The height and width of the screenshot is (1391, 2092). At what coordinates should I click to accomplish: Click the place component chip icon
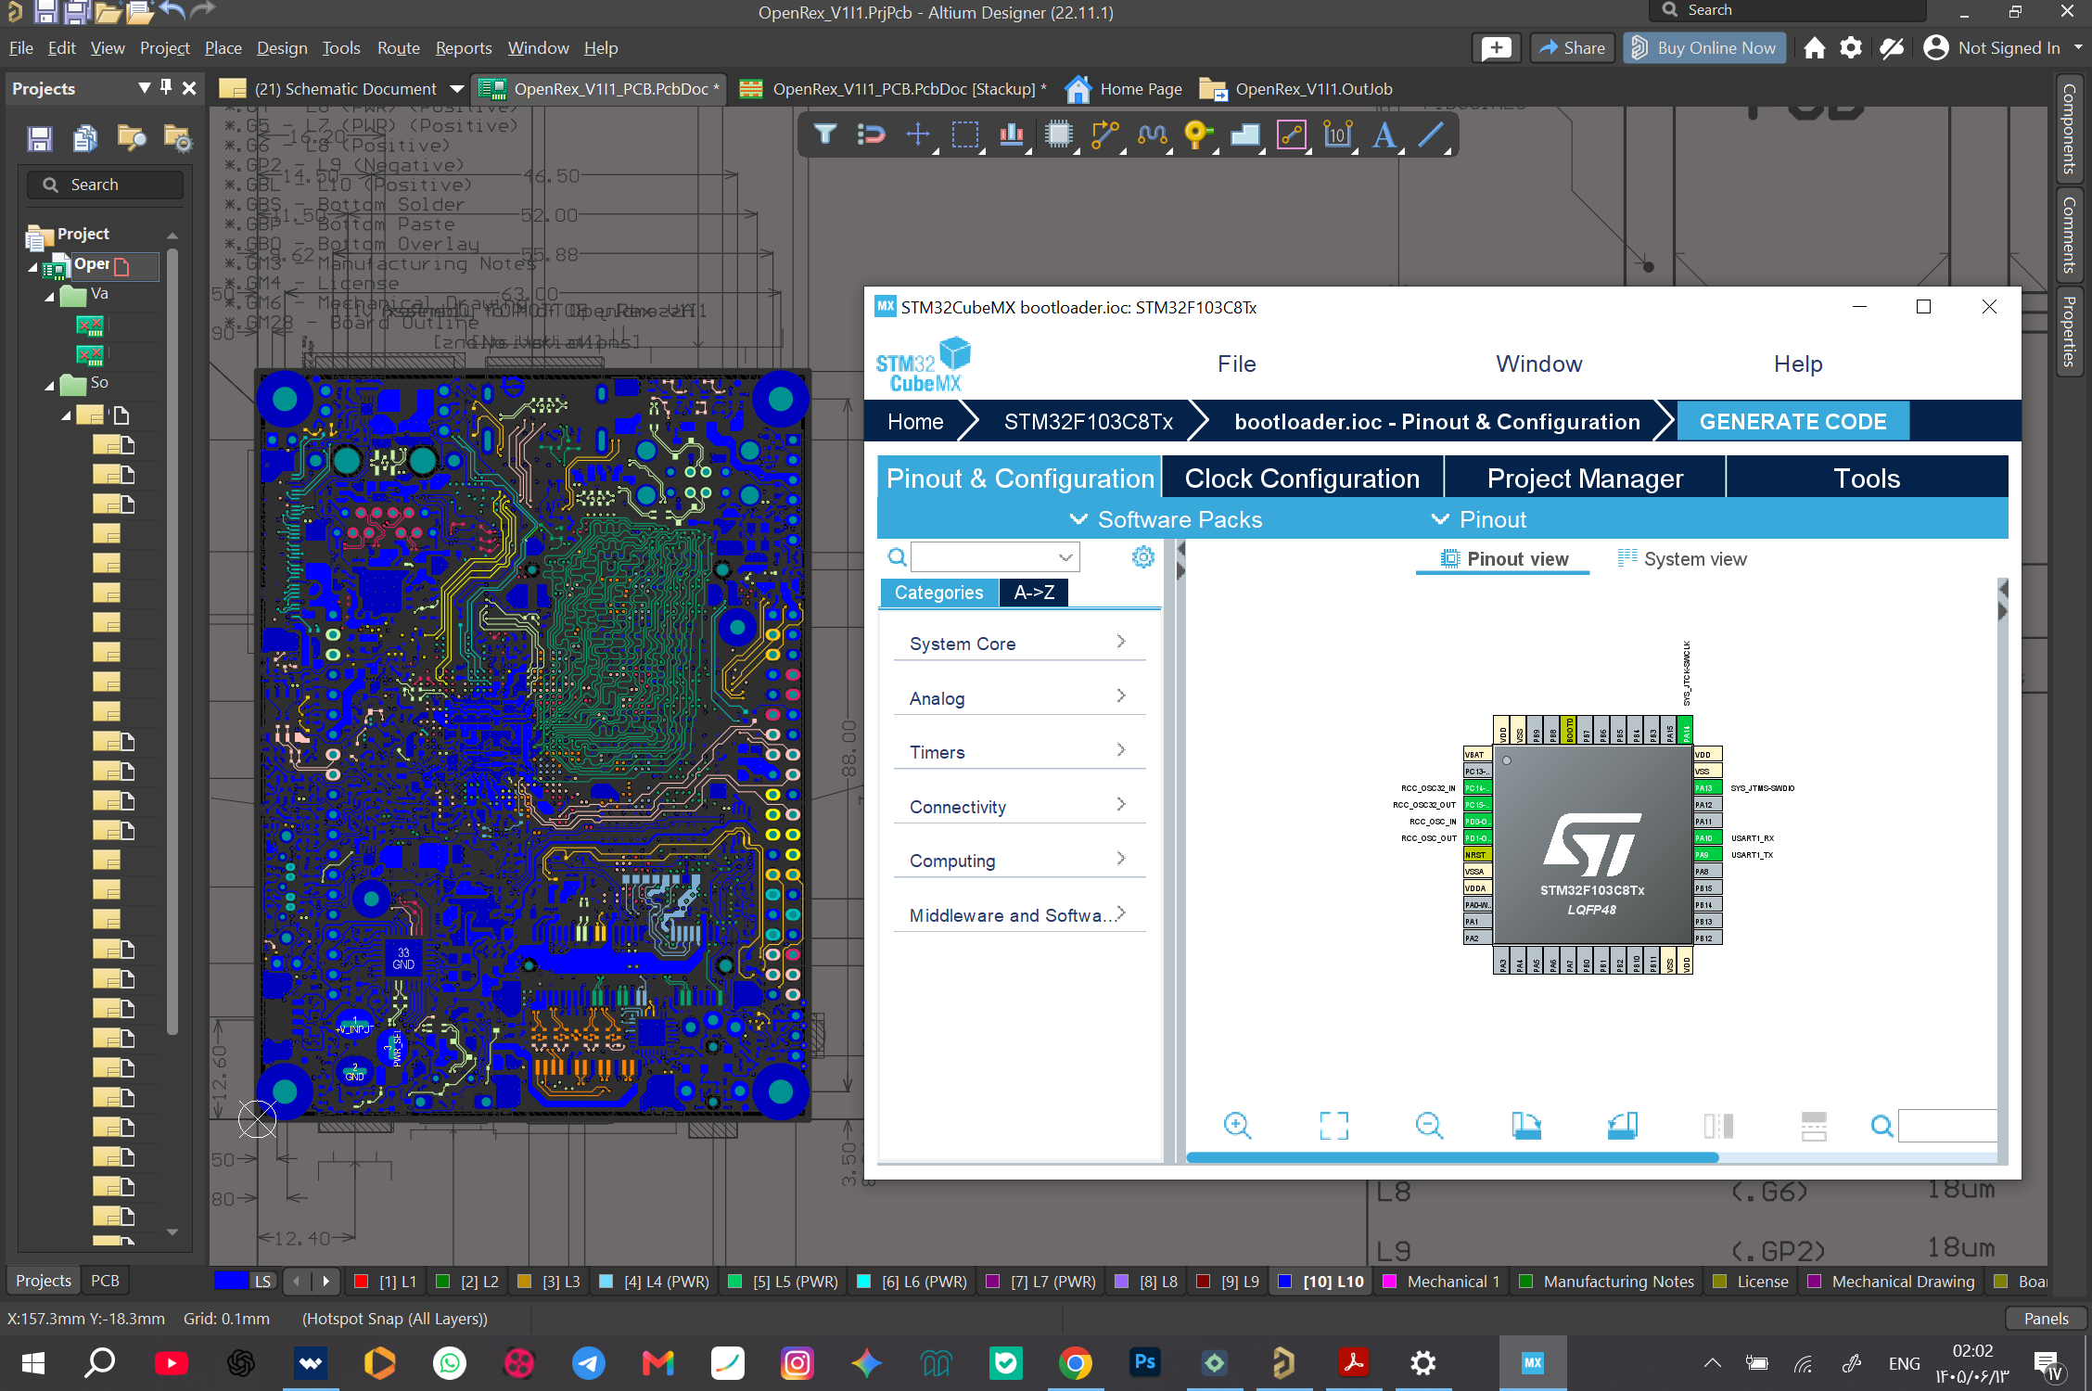(1058, 135)
